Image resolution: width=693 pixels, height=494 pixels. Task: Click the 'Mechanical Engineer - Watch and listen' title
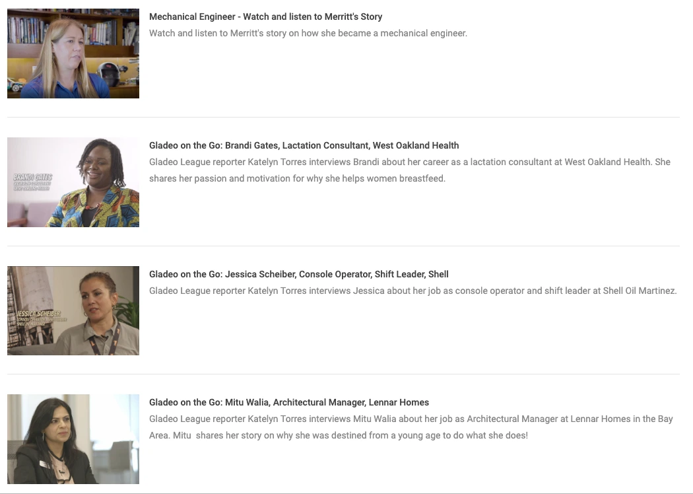(265, 17)
